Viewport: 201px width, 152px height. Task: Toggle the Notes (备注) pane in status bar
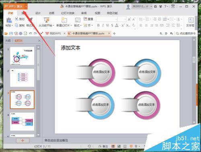[x=103, y=146]
